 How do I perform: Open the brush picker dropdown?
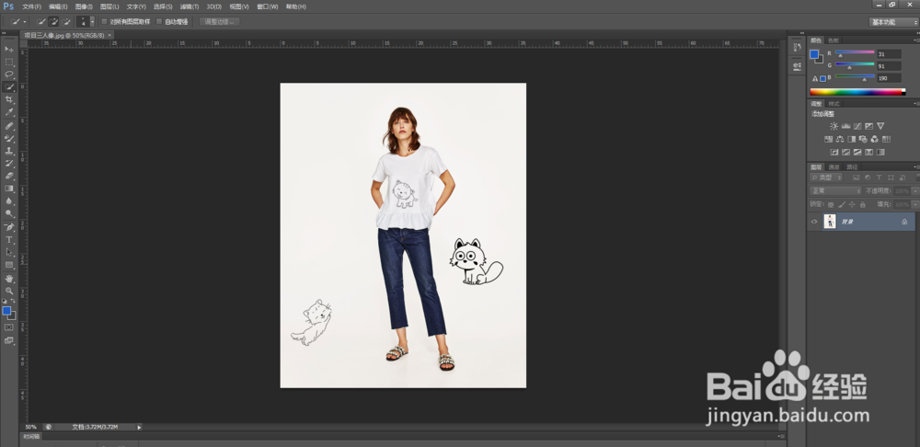pyautogui.click(x=92, y=22)
